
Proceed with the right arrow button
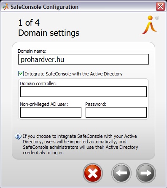pos(146,173)
